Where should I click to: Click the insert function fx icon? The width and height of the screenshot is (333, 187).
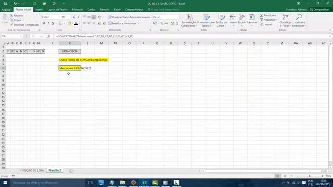click(x=49, y=36)
